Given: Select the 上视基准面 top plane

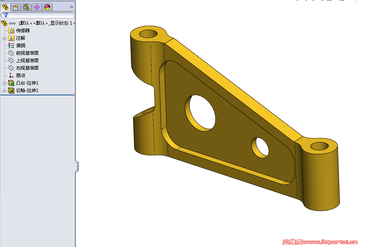Looking at the screenshot, I should click(x=24, y=60).
